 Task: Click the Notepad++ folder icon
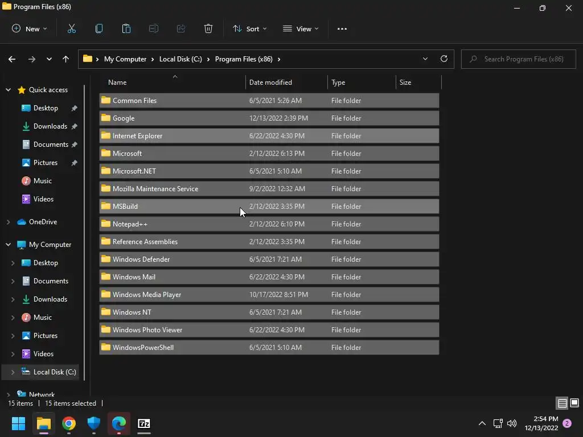pos(105,224)
